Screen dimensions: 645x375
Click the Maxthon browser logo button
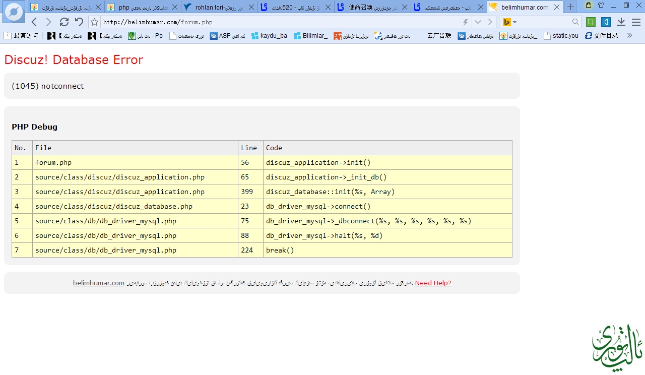click(x=14, y=12)
